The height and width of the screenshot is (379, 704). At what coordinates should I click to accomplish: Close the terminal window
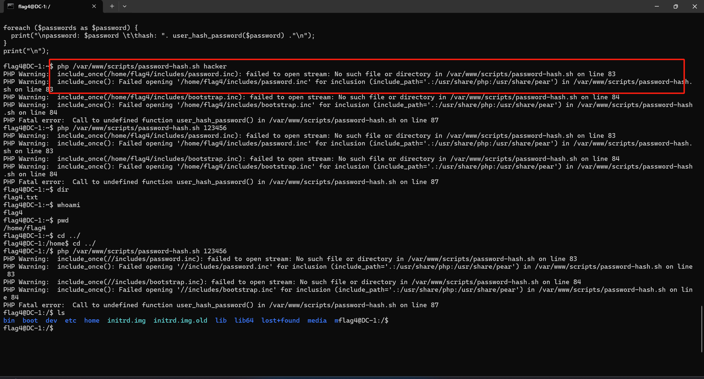pyautogui.click(x=695, y=6)
